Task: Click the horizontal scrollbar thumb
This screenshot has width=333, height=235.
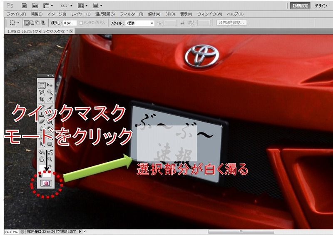Action: [241, 231]
